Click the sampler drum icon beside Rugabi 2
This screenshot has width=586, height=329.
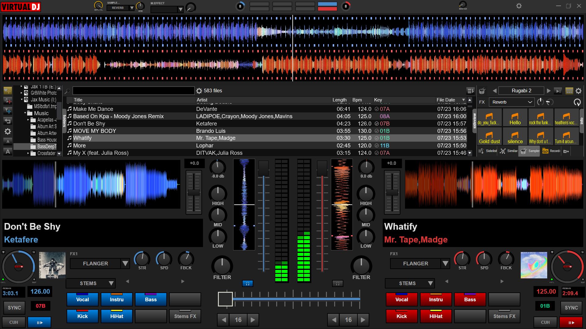[x=482, y=91]
